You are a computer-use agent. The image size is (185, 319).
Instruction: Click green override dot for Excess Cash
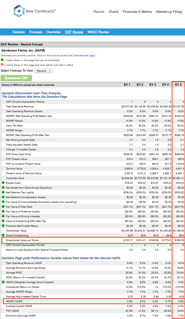click(x=3, y=183)
